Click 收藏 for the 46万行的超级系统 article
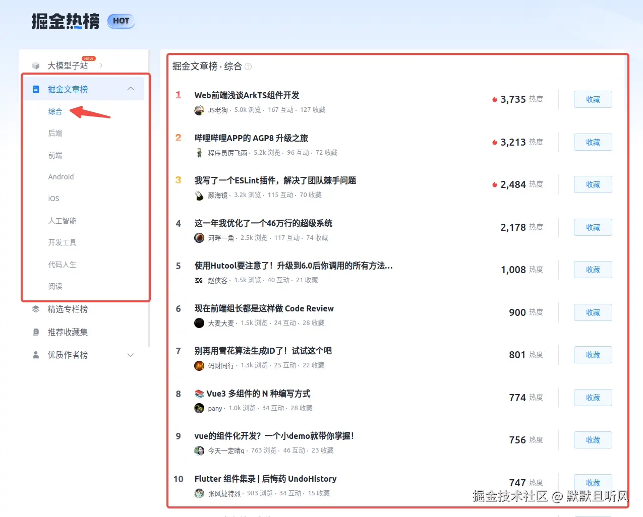This screenshot has height=517, width=643. (x=593, y=227)
